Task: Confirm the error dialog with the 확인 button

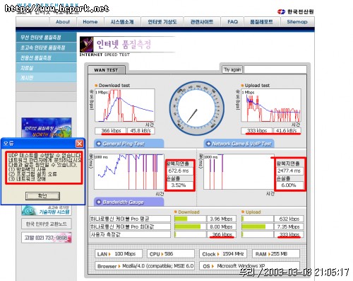Action: tap(42, 195)
